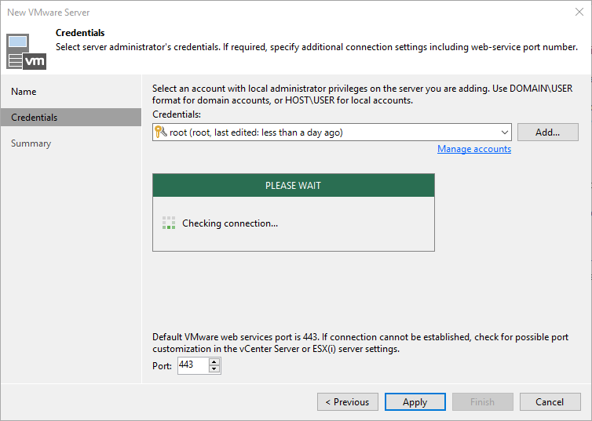Open the Credentials dropdown list
Viewport: 592px width, 421px height.
(504, 132)
